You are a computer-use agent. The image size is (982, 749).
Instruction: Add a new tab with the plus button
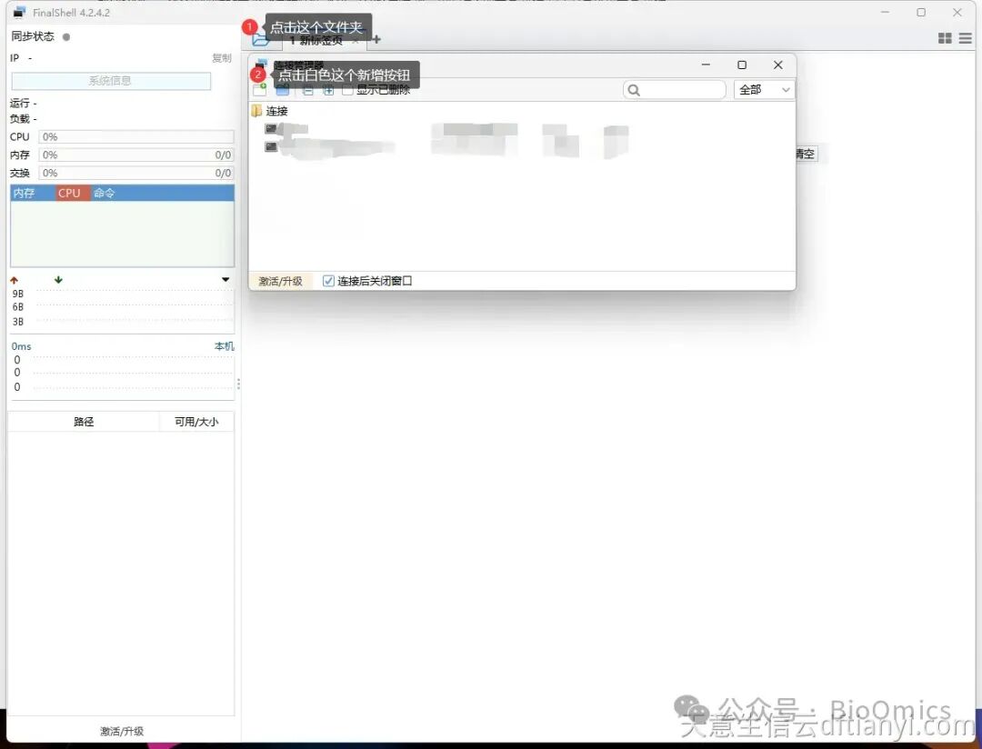tap(376, 39)
